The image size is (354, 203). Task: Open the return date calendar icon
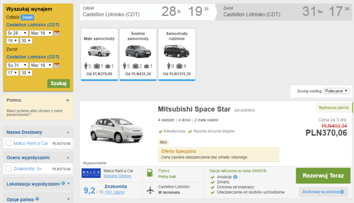[x=57, y=65]
